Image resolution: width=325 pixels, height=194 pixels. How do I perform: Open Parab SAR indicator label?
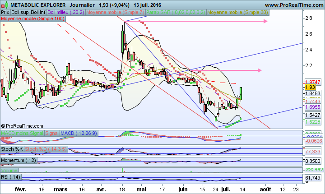tap(176, 13)
